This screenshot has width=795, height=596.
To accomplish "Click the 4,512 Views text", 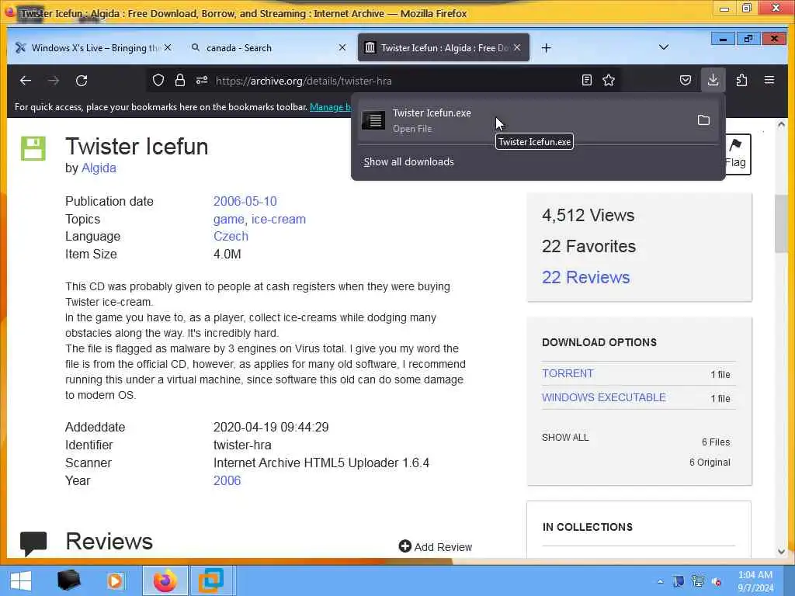I will click(x=588, y=216).
